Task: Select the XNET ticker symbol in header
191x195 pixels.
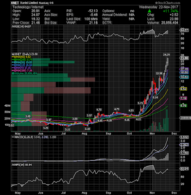Action: (x=14, y=3)
